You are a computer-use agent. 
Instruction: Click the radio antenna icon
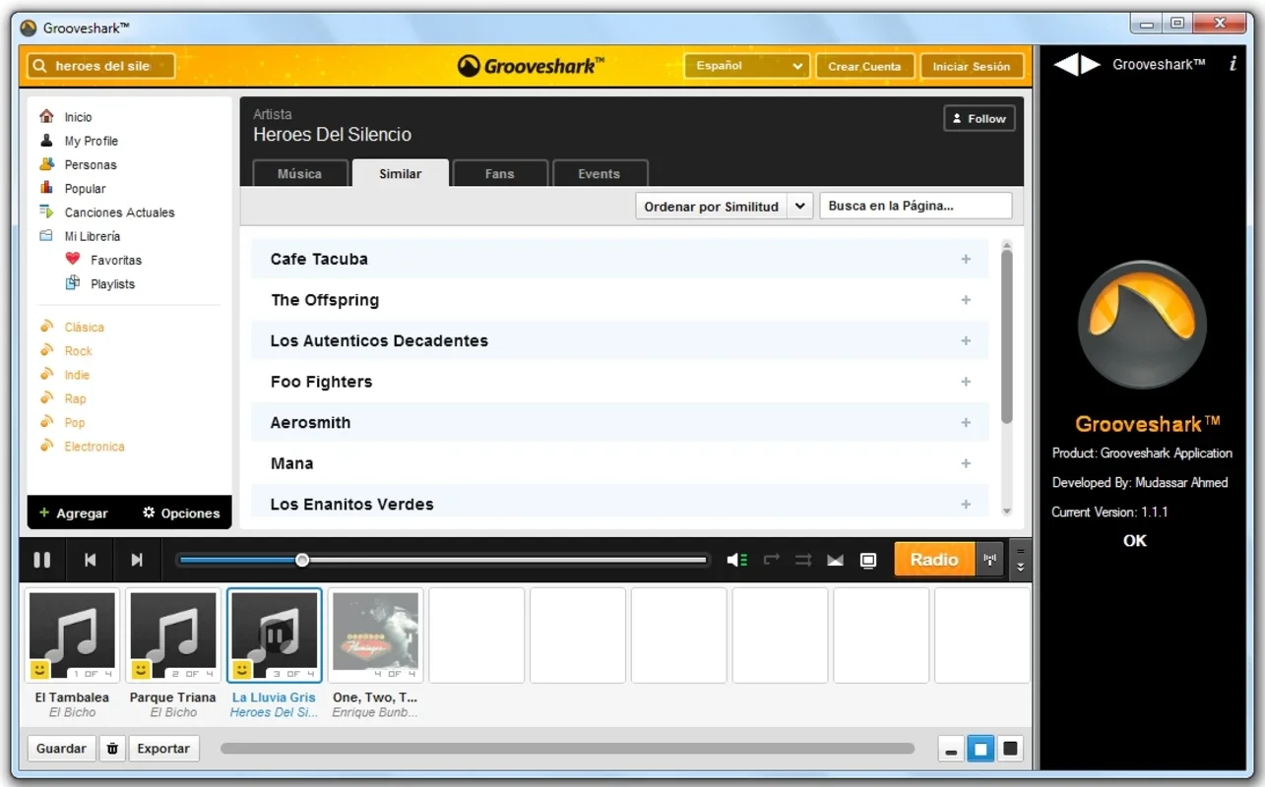click(989, 559)
